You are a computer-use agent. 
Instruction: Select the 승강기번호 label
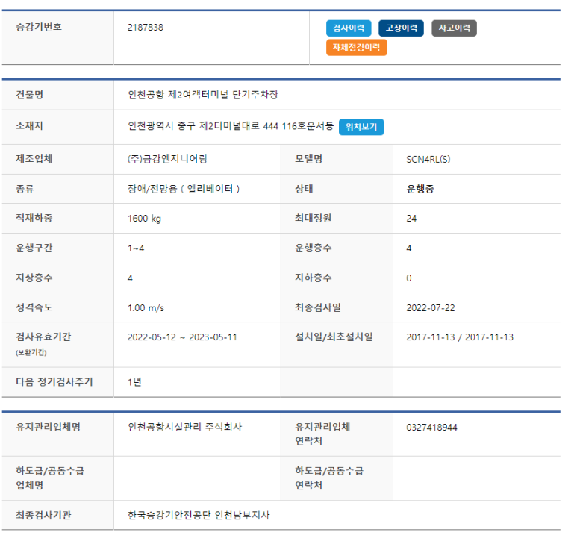click(x=39, y=27)
